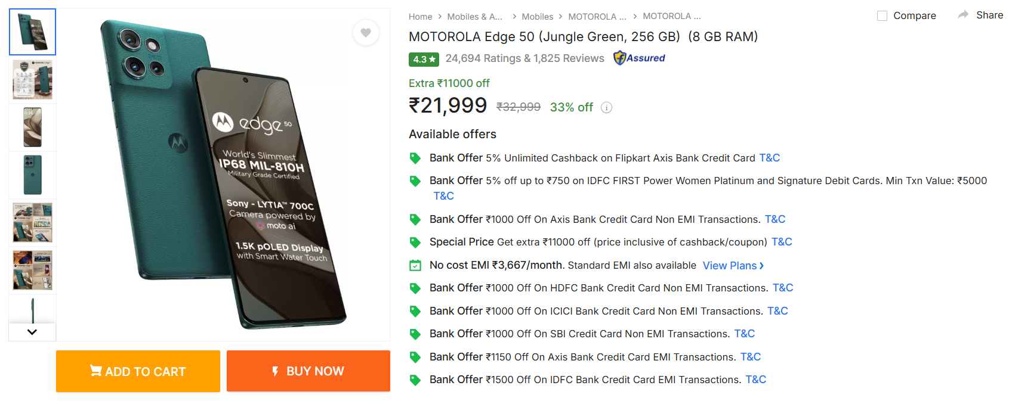Select the first phone thumbnail image
1009x401 pixels.
coord(33,32)
